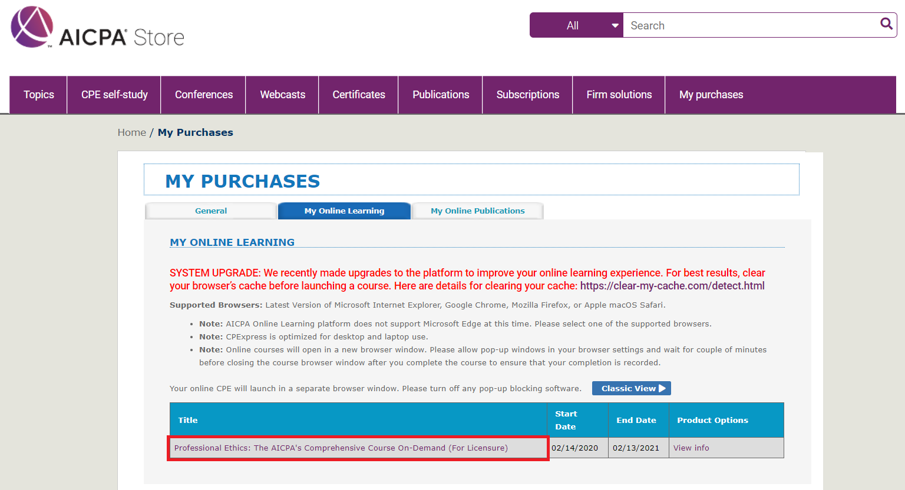905x490 pixels.
Task: Launch the Professional Ethics course link
Action: (x=341, y=448)
